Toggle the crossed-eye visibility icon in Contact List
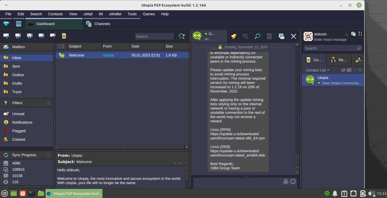Screen dimensions: 387x198 (343, 70)
